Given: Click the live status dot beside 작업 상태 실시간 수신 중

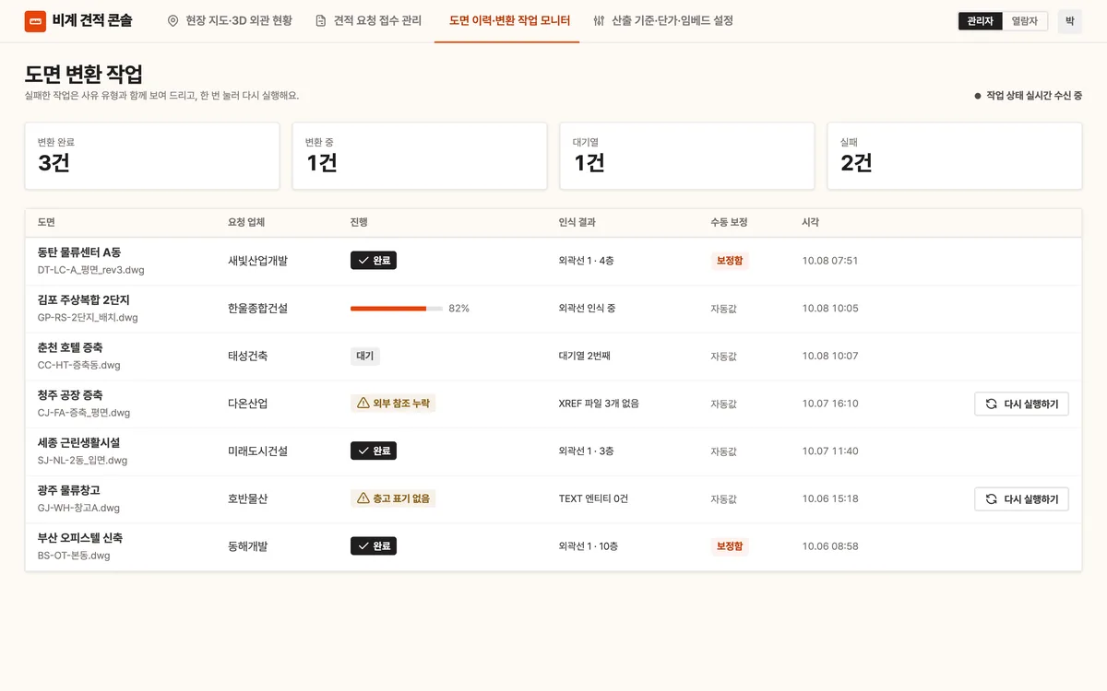Looking at the screenshot, I should tap(978, 96).
